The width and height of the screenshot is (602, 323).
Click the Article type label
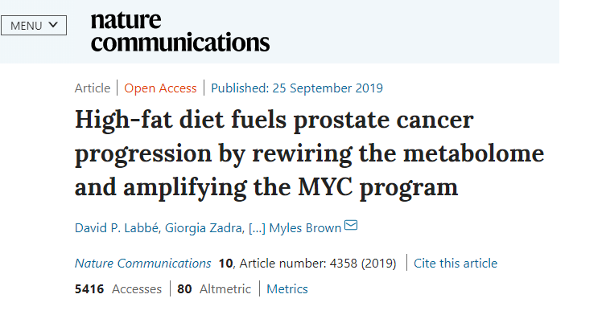point(93,88)
